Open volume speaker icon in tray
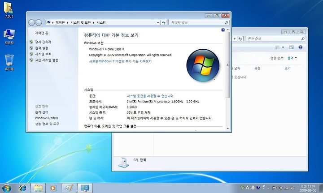The width and height of the screenshot is (323, 193). [x=292, y=188]
